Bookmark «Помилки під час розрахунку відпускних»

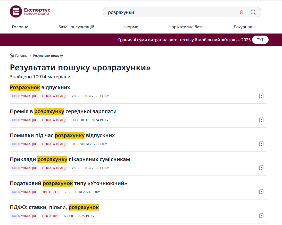coord(261,144)
